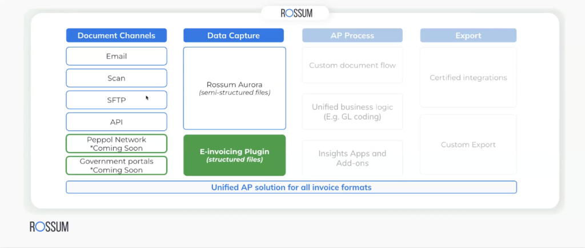This screenshot has width=585, height=248.
Task: Click the Insights Apps and Add-ons box
Action: [352, 158]
